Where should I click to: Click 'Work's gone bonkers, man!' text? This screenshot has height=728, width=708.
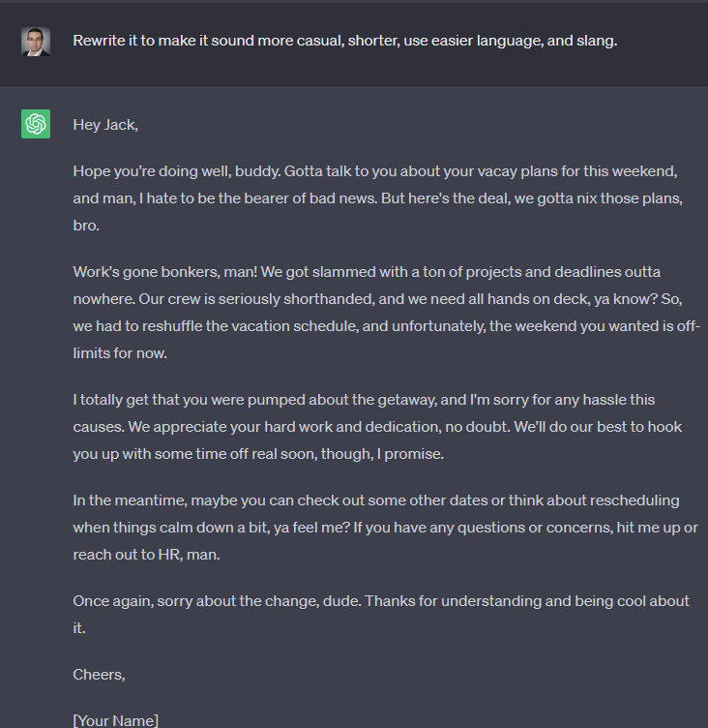(x=164, y=272)
